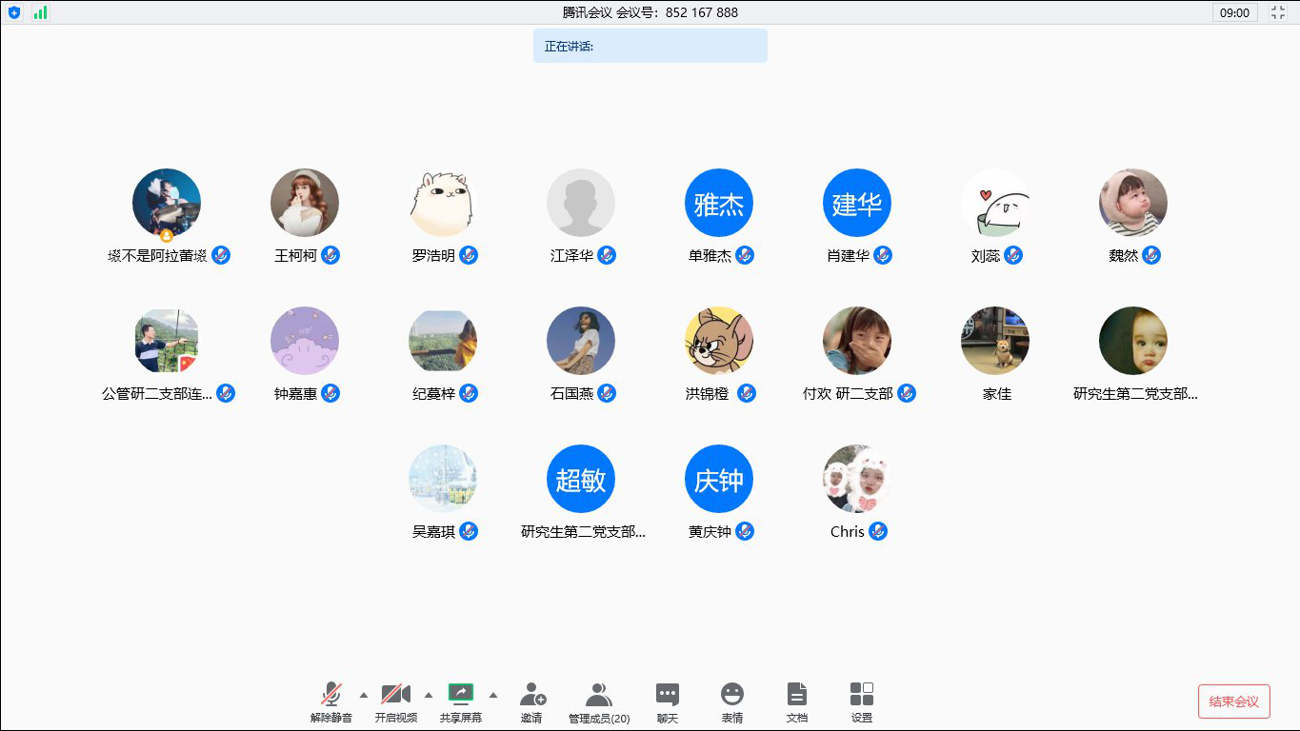
Task: Select Chris's participant avatar
Action: coord(857,479)
